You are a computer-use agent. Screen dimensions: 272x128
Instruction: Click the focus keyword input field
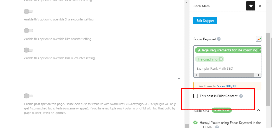(227, 69)
